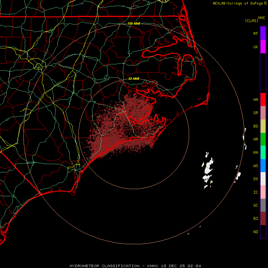Click the GC legend label
This screenshot has width=268, height=268.
255,205
